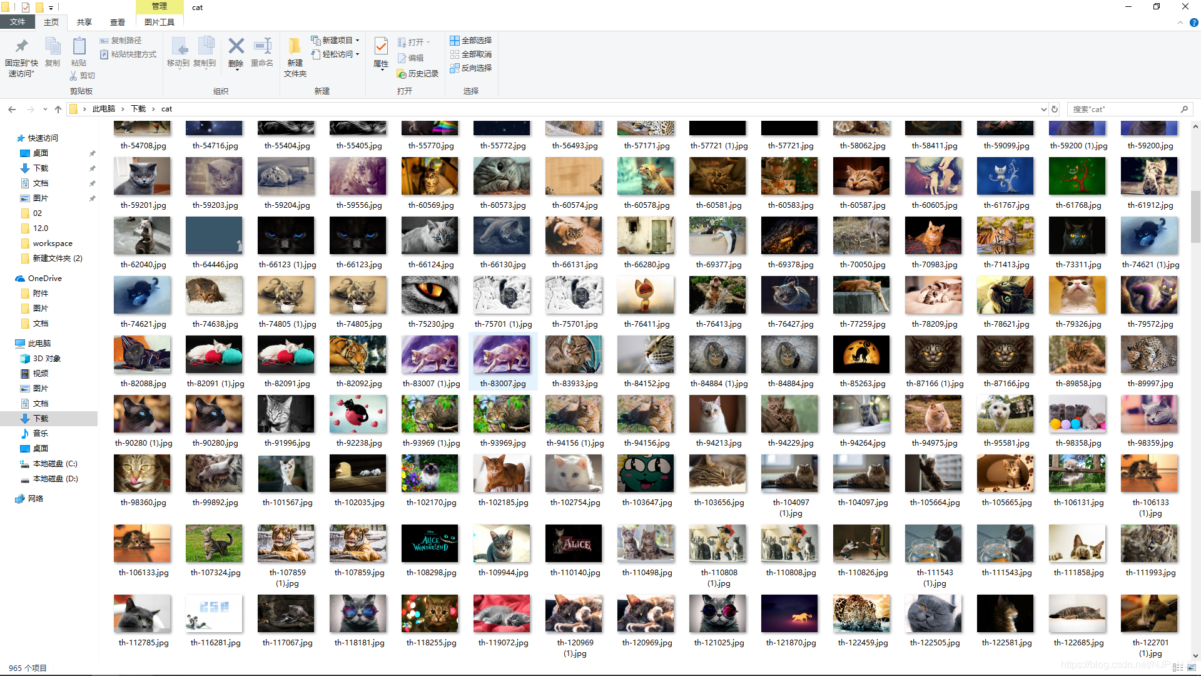Image resolution: width=1201 pixels, height=676 pixels.
Task: Click the History command
Action: pyautogui.click(x=417, y=73)
